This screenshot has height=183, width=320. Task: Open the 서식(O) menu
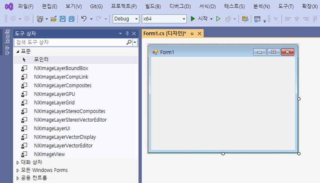click(207, 6)
